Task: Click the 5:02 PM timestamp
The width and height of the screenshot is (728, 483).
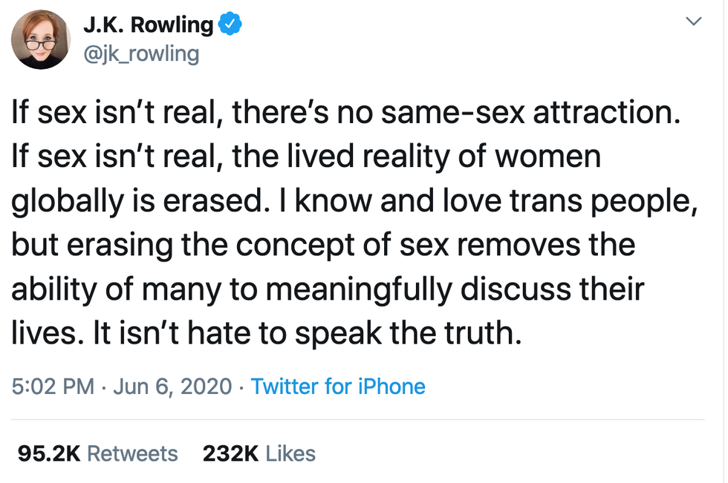Action: pyautogui.click(x=53, y=387)
